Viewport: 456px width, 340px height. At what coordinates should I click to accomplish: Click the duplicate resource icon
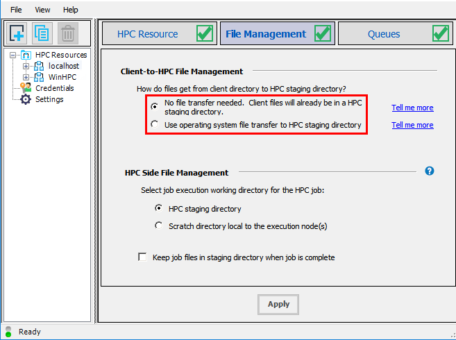coord(42,33)
